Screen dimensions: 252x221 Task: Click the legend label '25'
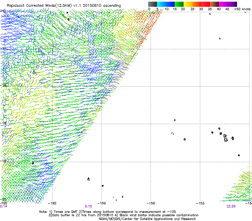click(x=192, y=9)
